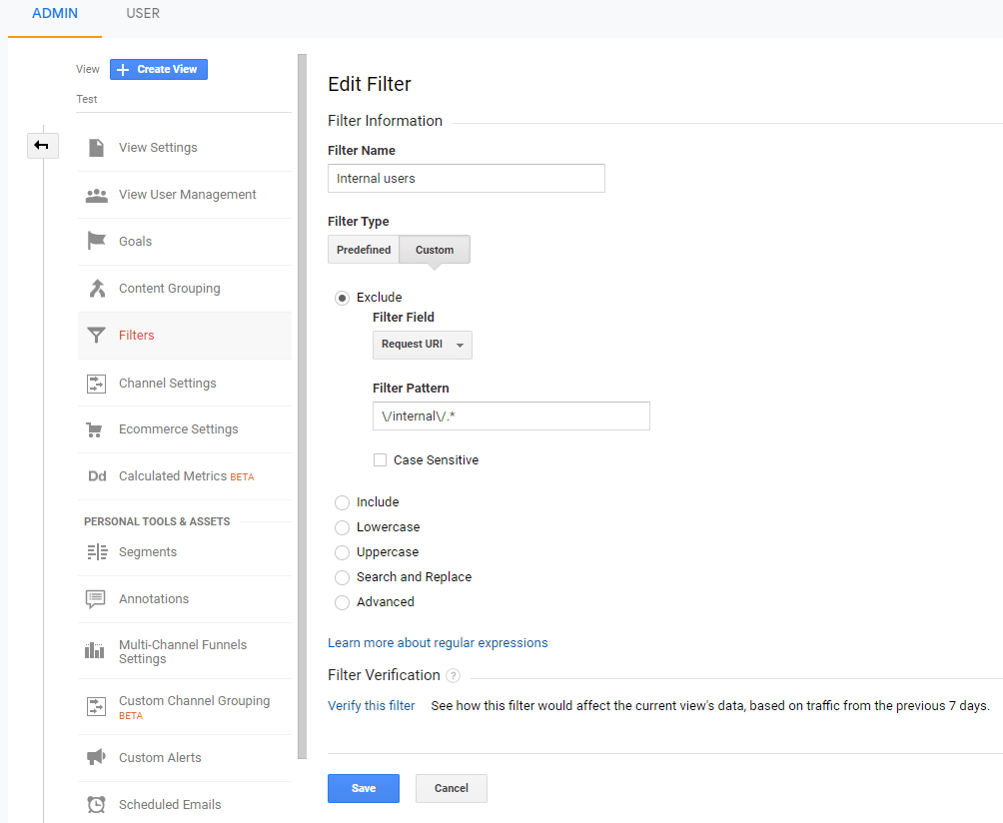Image resolution: width=1003 pixels, height=823 pixels.
Task: Select the Include radio button
Action: pyautogui.click(x=341, y=501)
